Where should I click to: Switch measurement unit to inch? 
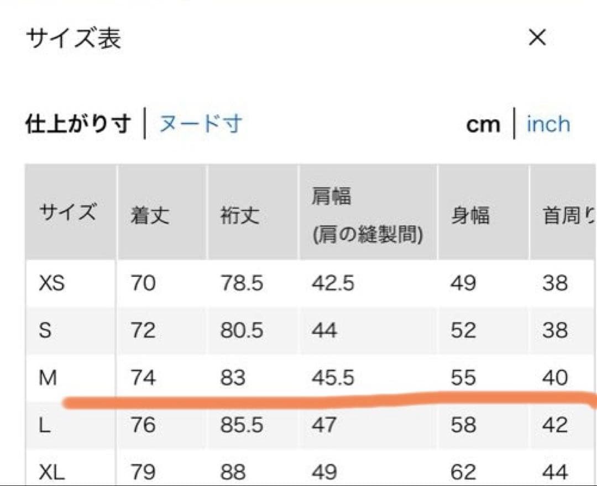point(548,124)
